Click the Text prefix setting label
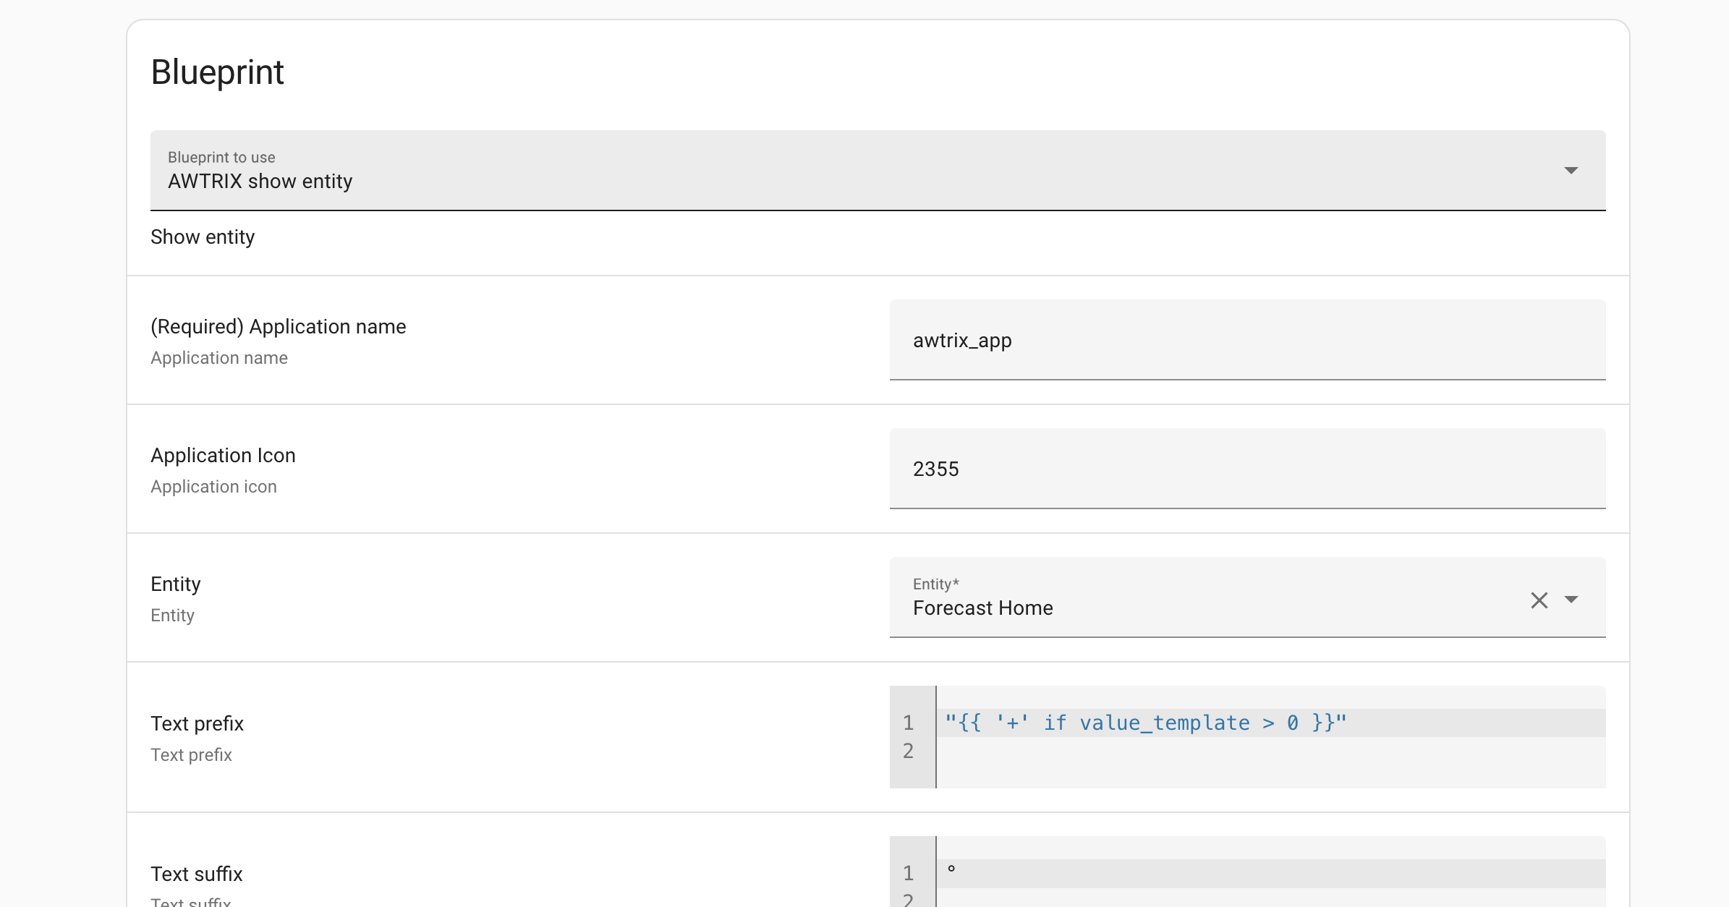 [197, 724]
